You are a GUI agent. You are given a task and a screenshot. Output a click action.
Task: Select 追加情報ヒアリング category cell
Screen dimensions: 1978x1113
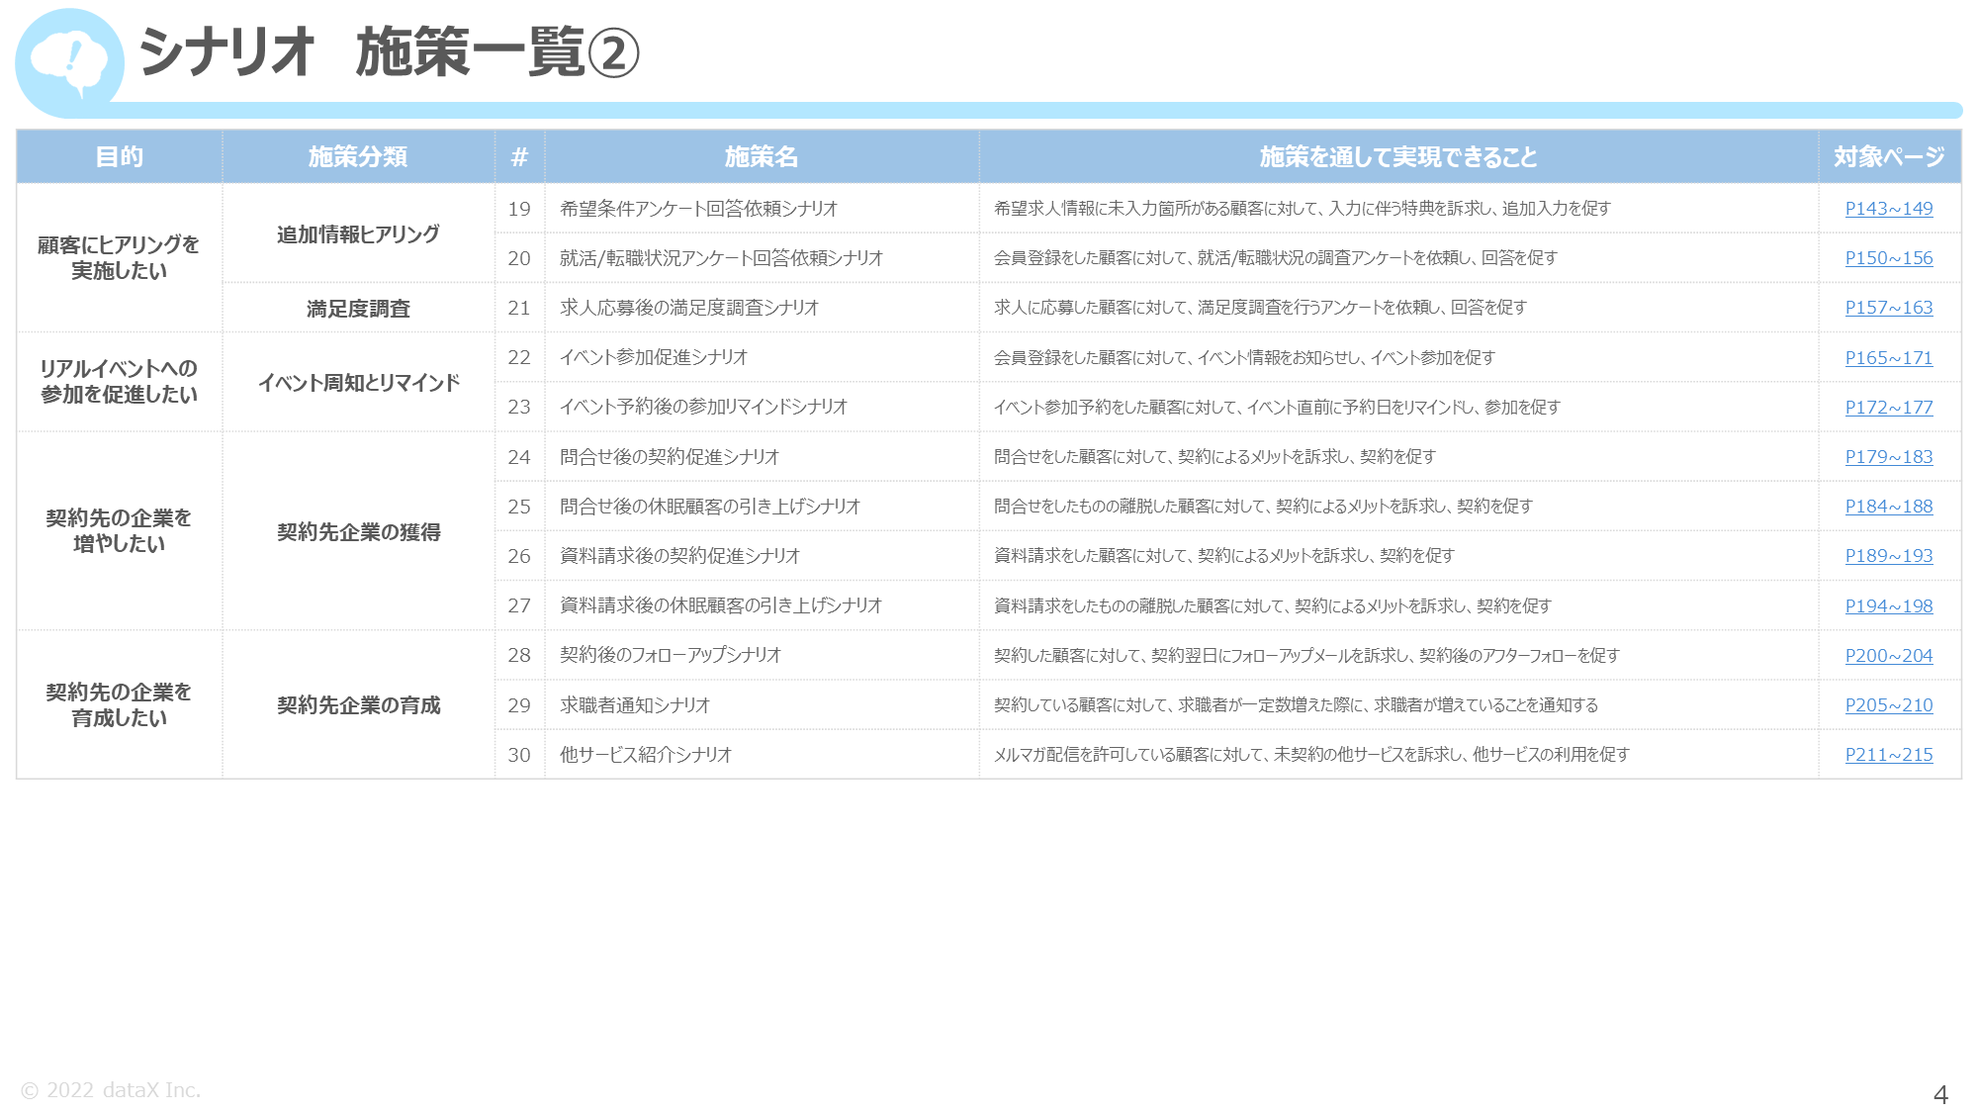click(x=358, y=233)
